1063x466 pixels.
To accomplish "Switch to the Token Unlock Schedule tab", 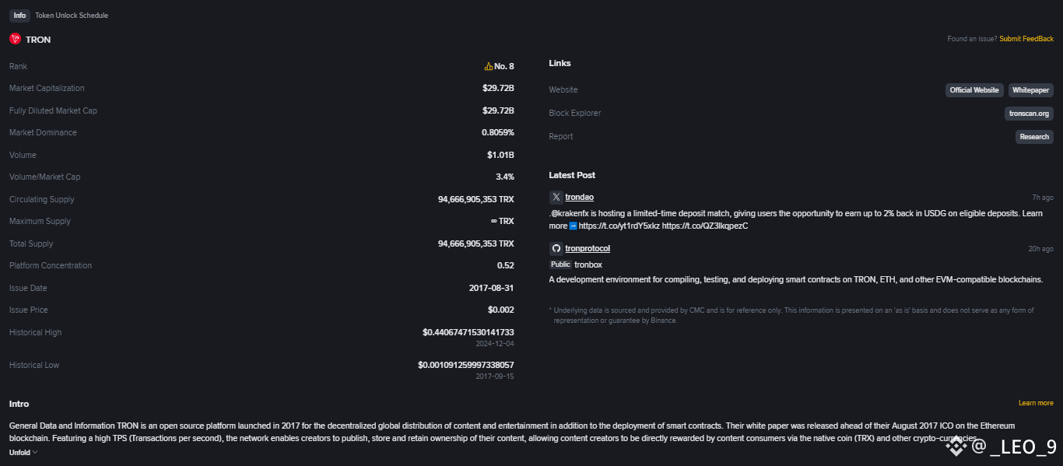I will click(x=72, y=16).
